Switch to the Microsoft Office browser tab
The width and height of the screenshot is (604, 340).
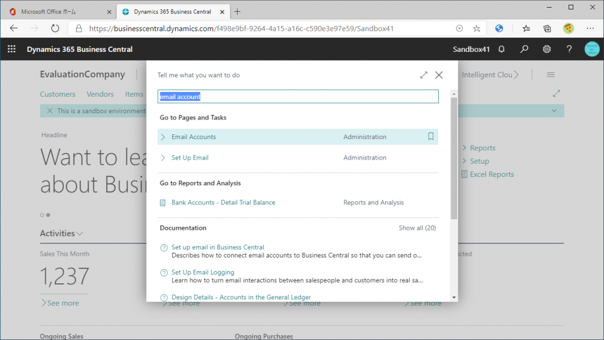coord(61,12)
